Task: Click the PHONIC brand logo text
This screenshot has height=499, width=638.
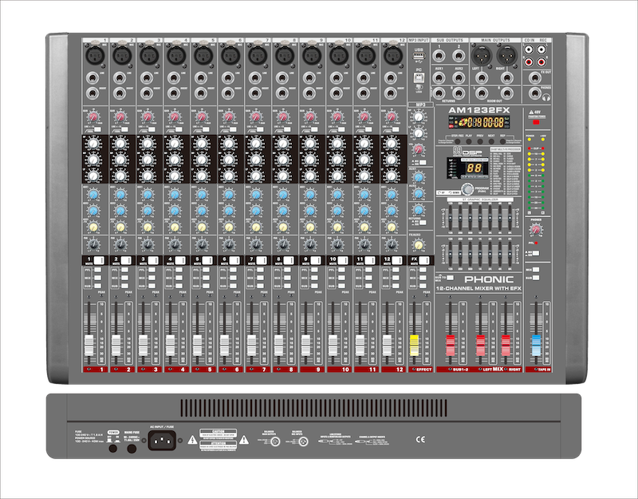Action: (489, 279)
